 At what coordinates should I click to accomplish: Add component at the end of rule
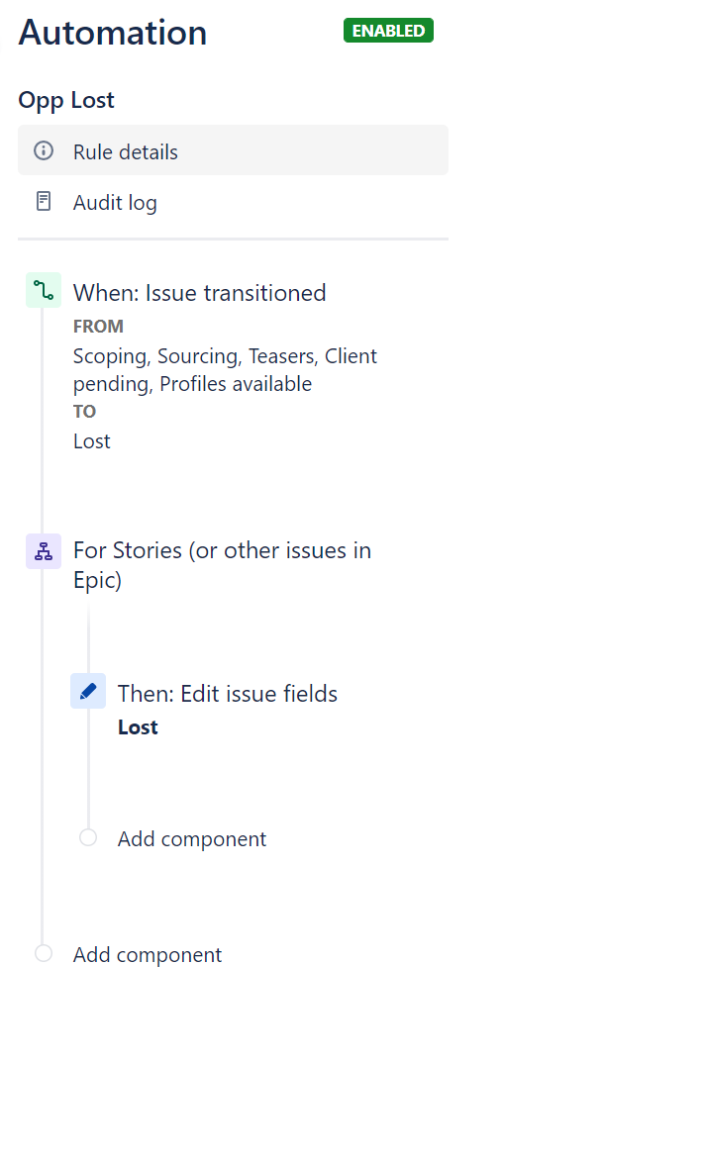coord(147,955)
